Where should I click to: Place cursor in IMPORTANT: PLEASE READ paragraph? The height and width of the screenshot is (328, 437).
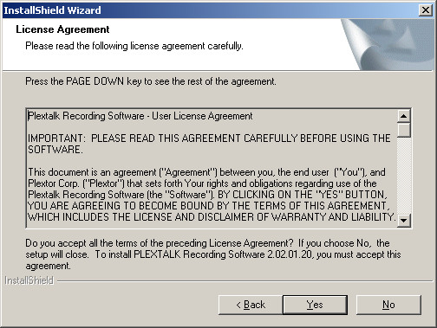[x=209, y=144]
